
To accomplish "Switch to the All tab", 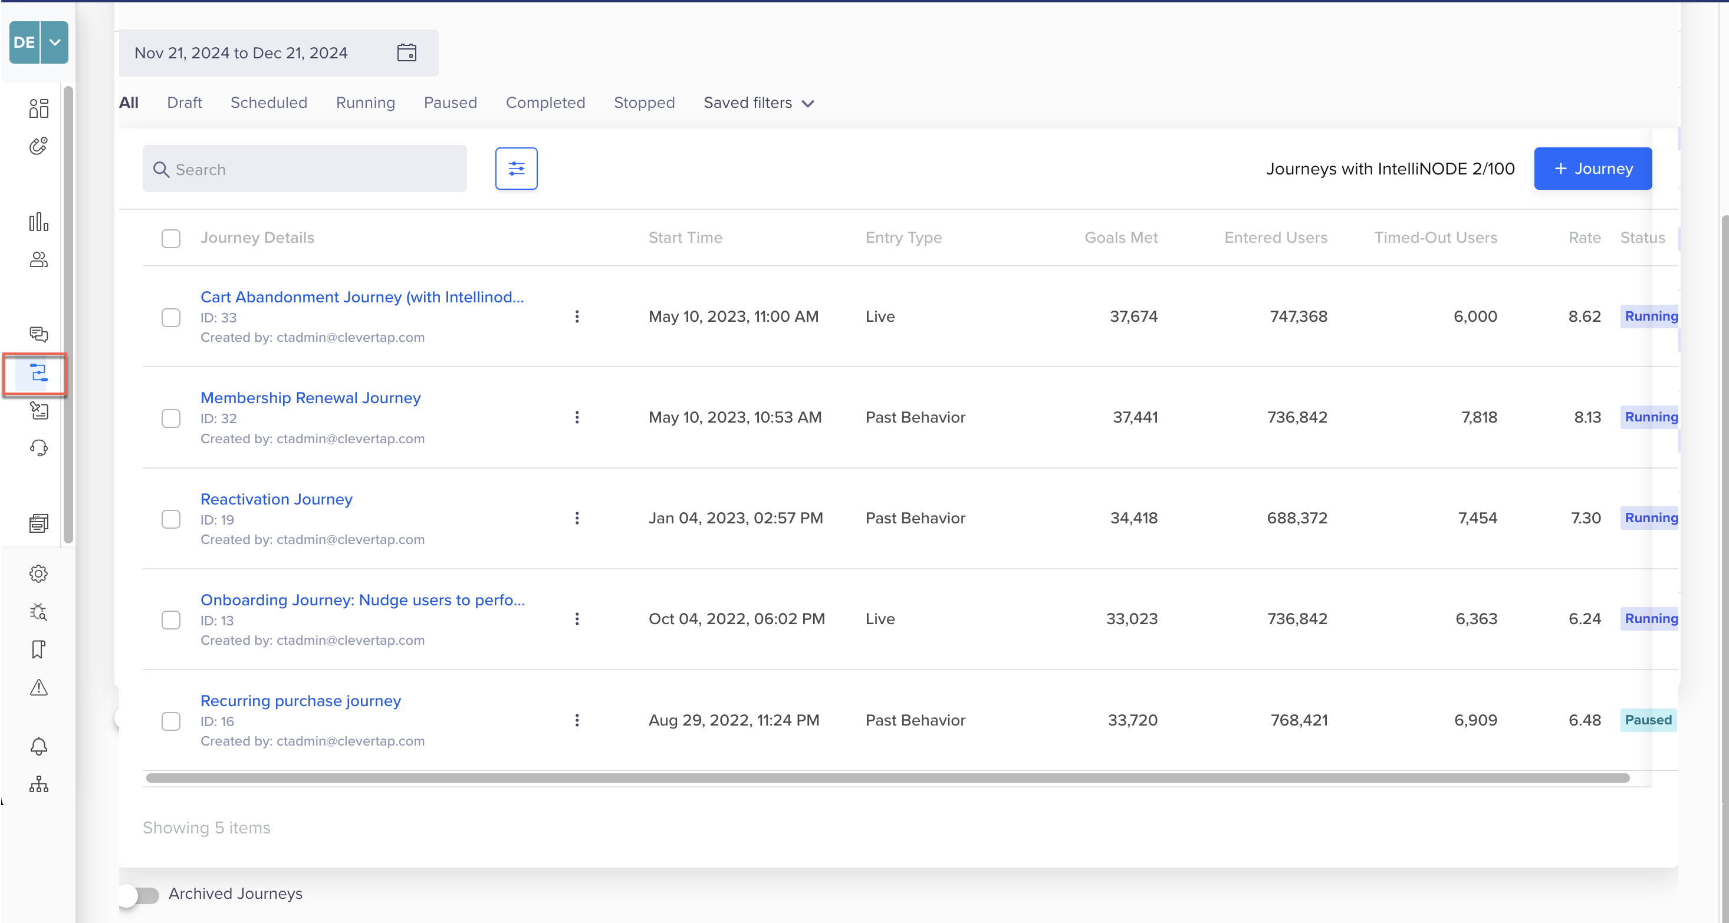I will 129,103.
